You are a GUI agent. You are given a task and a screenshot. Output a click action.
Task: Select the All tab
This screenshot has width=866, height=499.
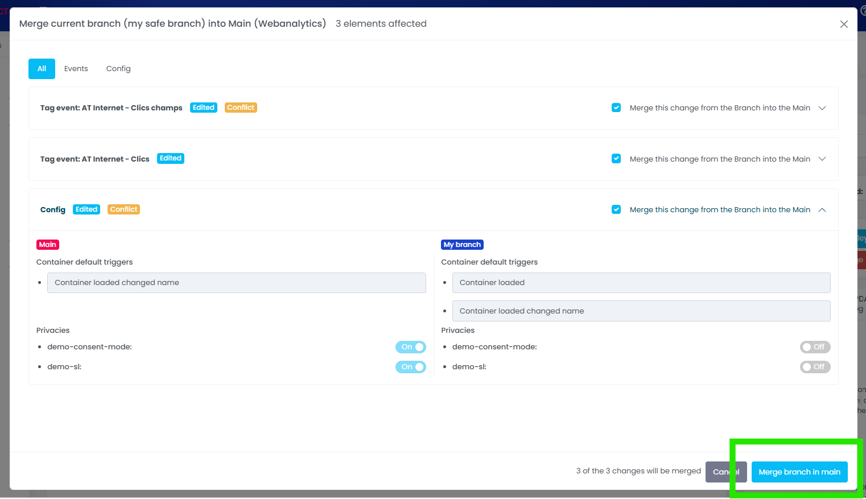(x=42, y=69)
